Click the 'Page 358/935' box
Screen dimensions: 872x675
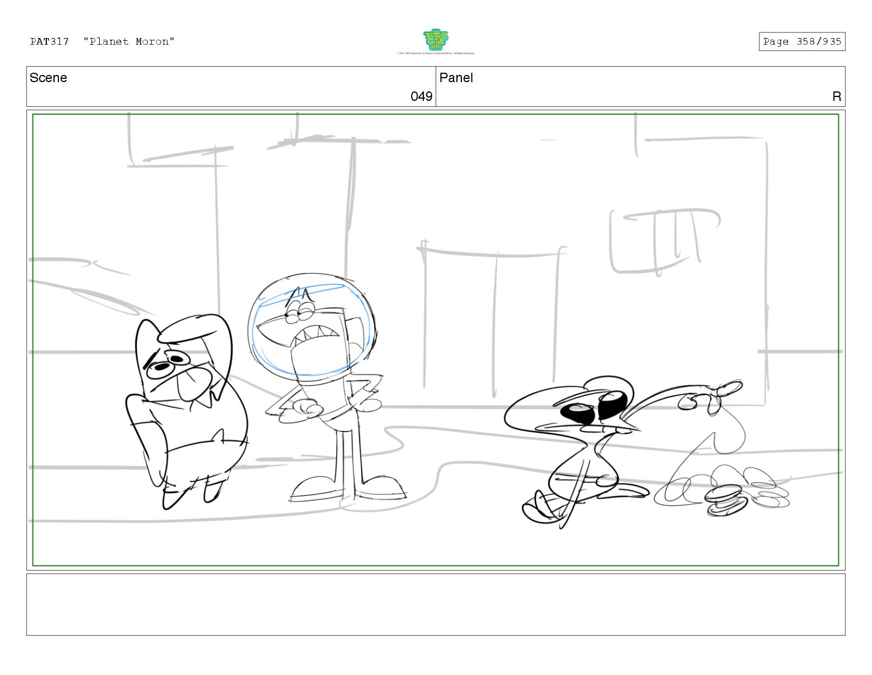click(802, 41)
